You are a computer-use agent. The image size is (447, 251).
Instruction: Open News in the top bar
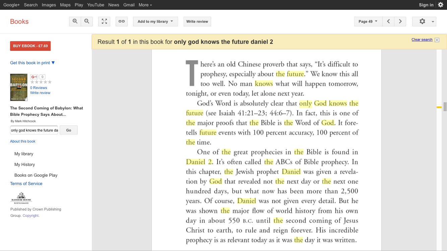coord(114,5)
